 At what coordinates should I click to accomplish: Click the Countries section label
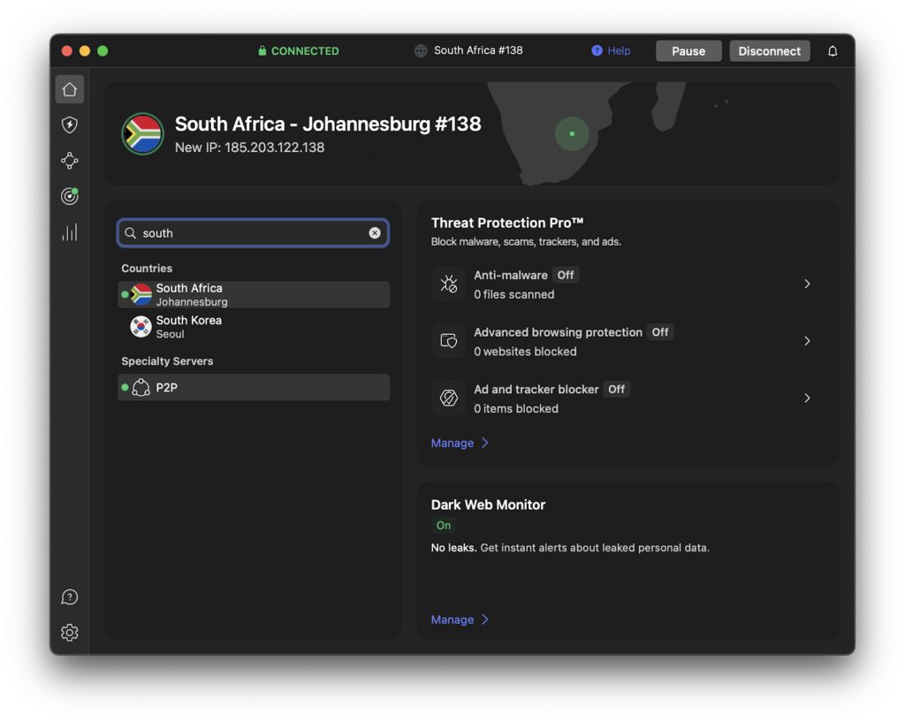click(147, 269)
